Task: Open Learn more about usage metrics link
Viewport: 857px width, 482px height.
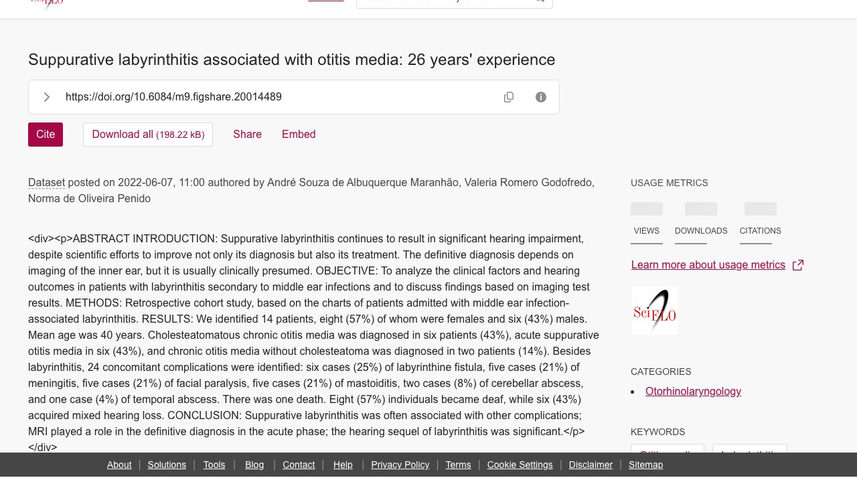Action: tap(708, 265)
